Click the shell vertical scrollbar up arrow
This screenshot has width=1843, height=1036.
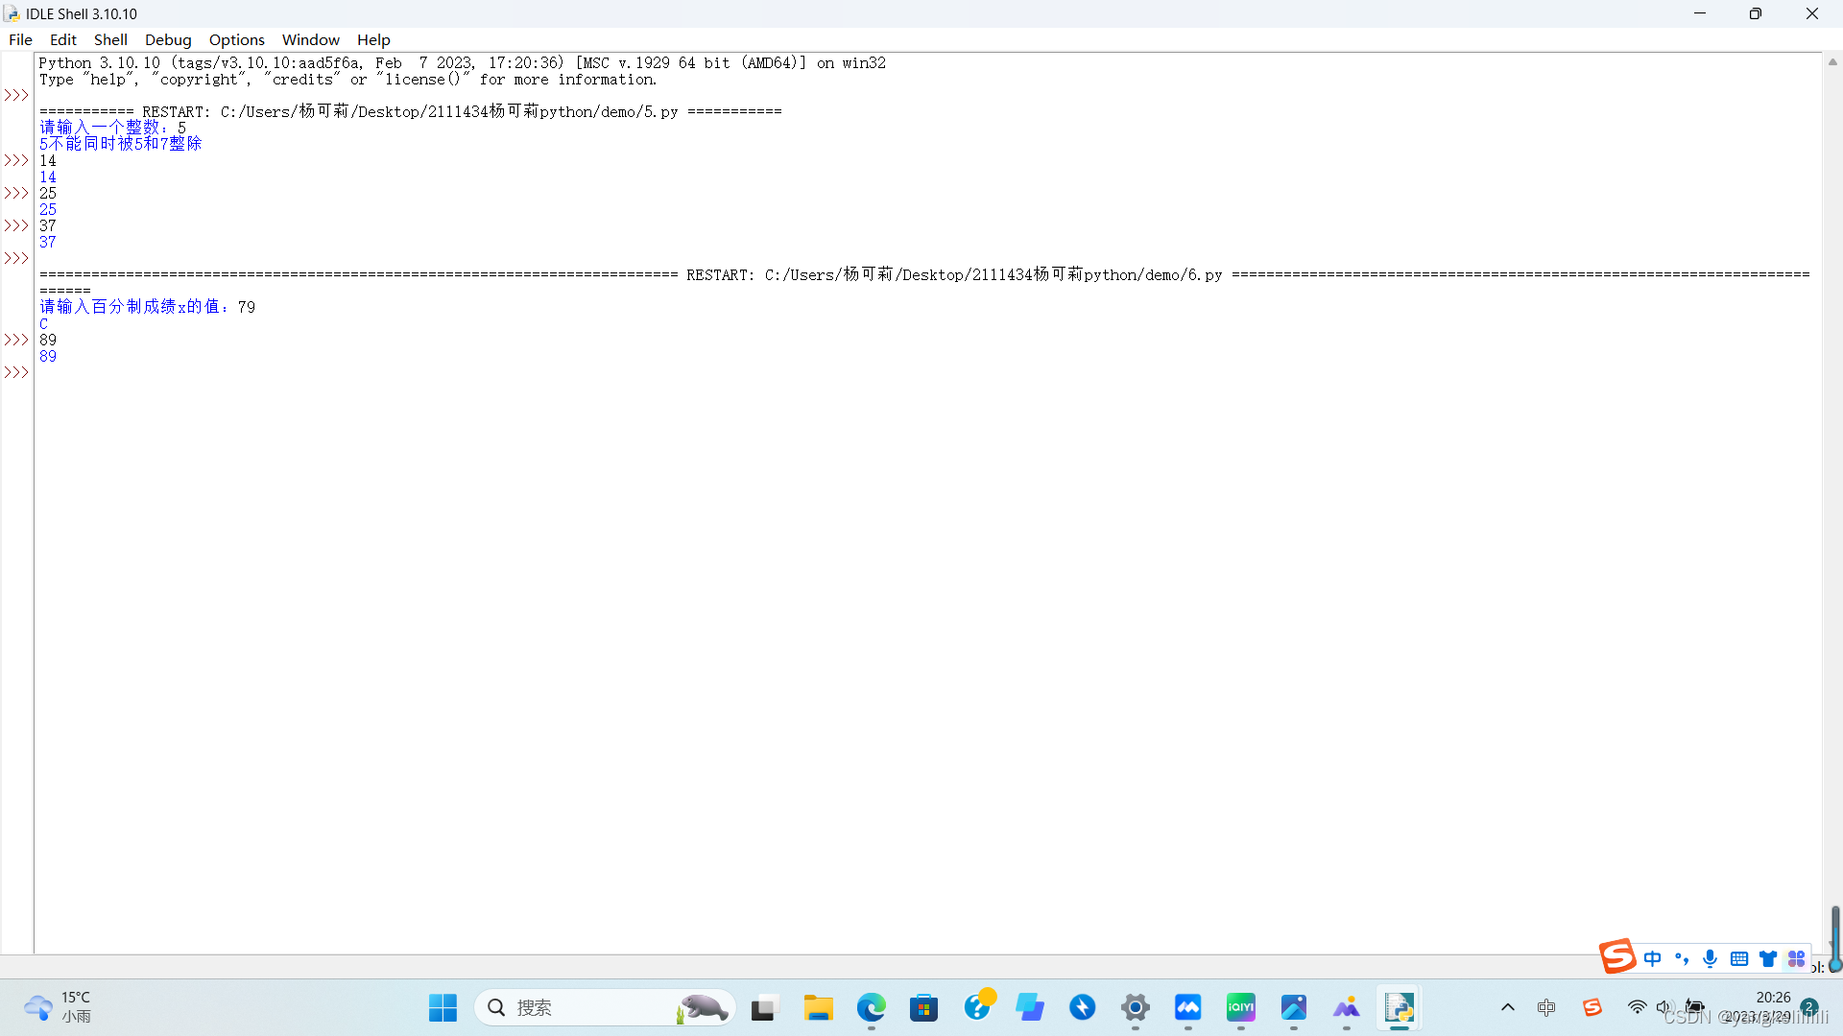click(1832, 62)
